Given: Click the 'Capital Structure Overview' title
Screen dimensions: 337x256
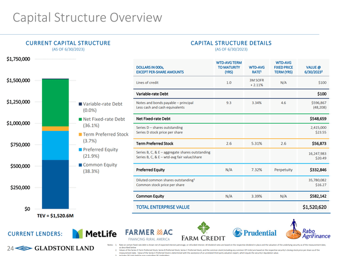Looking at the screenshot, I should point(87,17).
